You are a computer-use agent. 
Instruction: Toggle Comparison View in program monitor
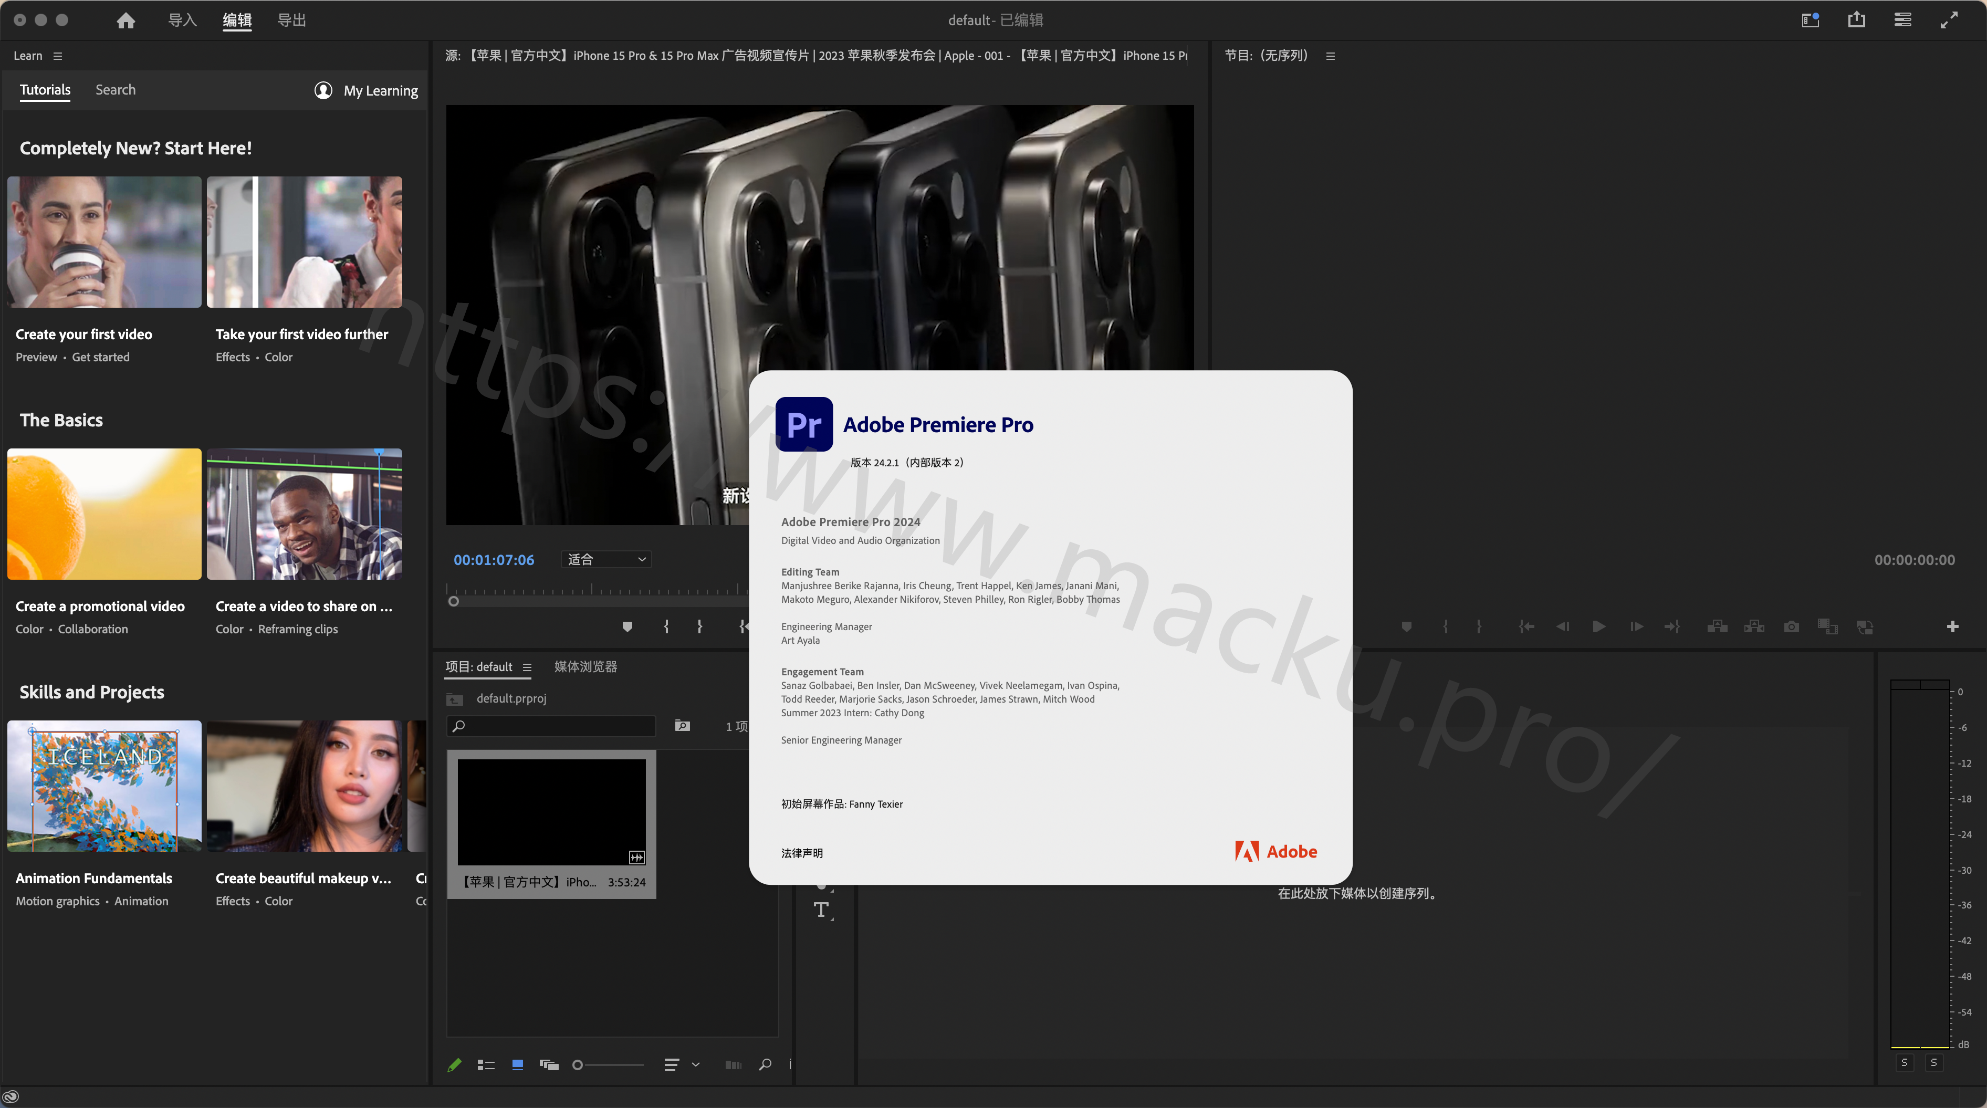click(1827, 626)
